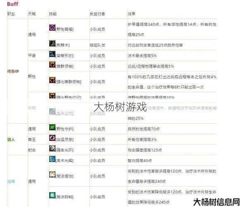Click the Buff section heading
Viewport: 240px width, 207px height.
click(13, 4)
